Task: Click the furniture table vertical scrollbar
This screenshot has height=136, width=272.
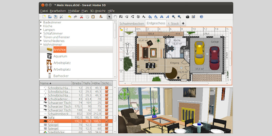Action: 115,118
